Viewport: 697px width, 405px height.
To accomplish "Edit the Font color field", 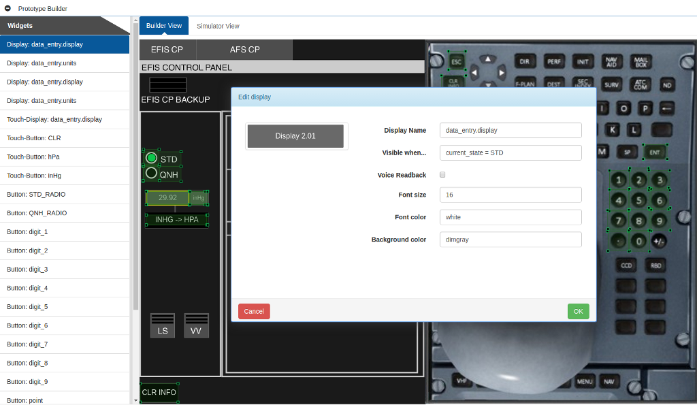I will click(x=510, y=217).
